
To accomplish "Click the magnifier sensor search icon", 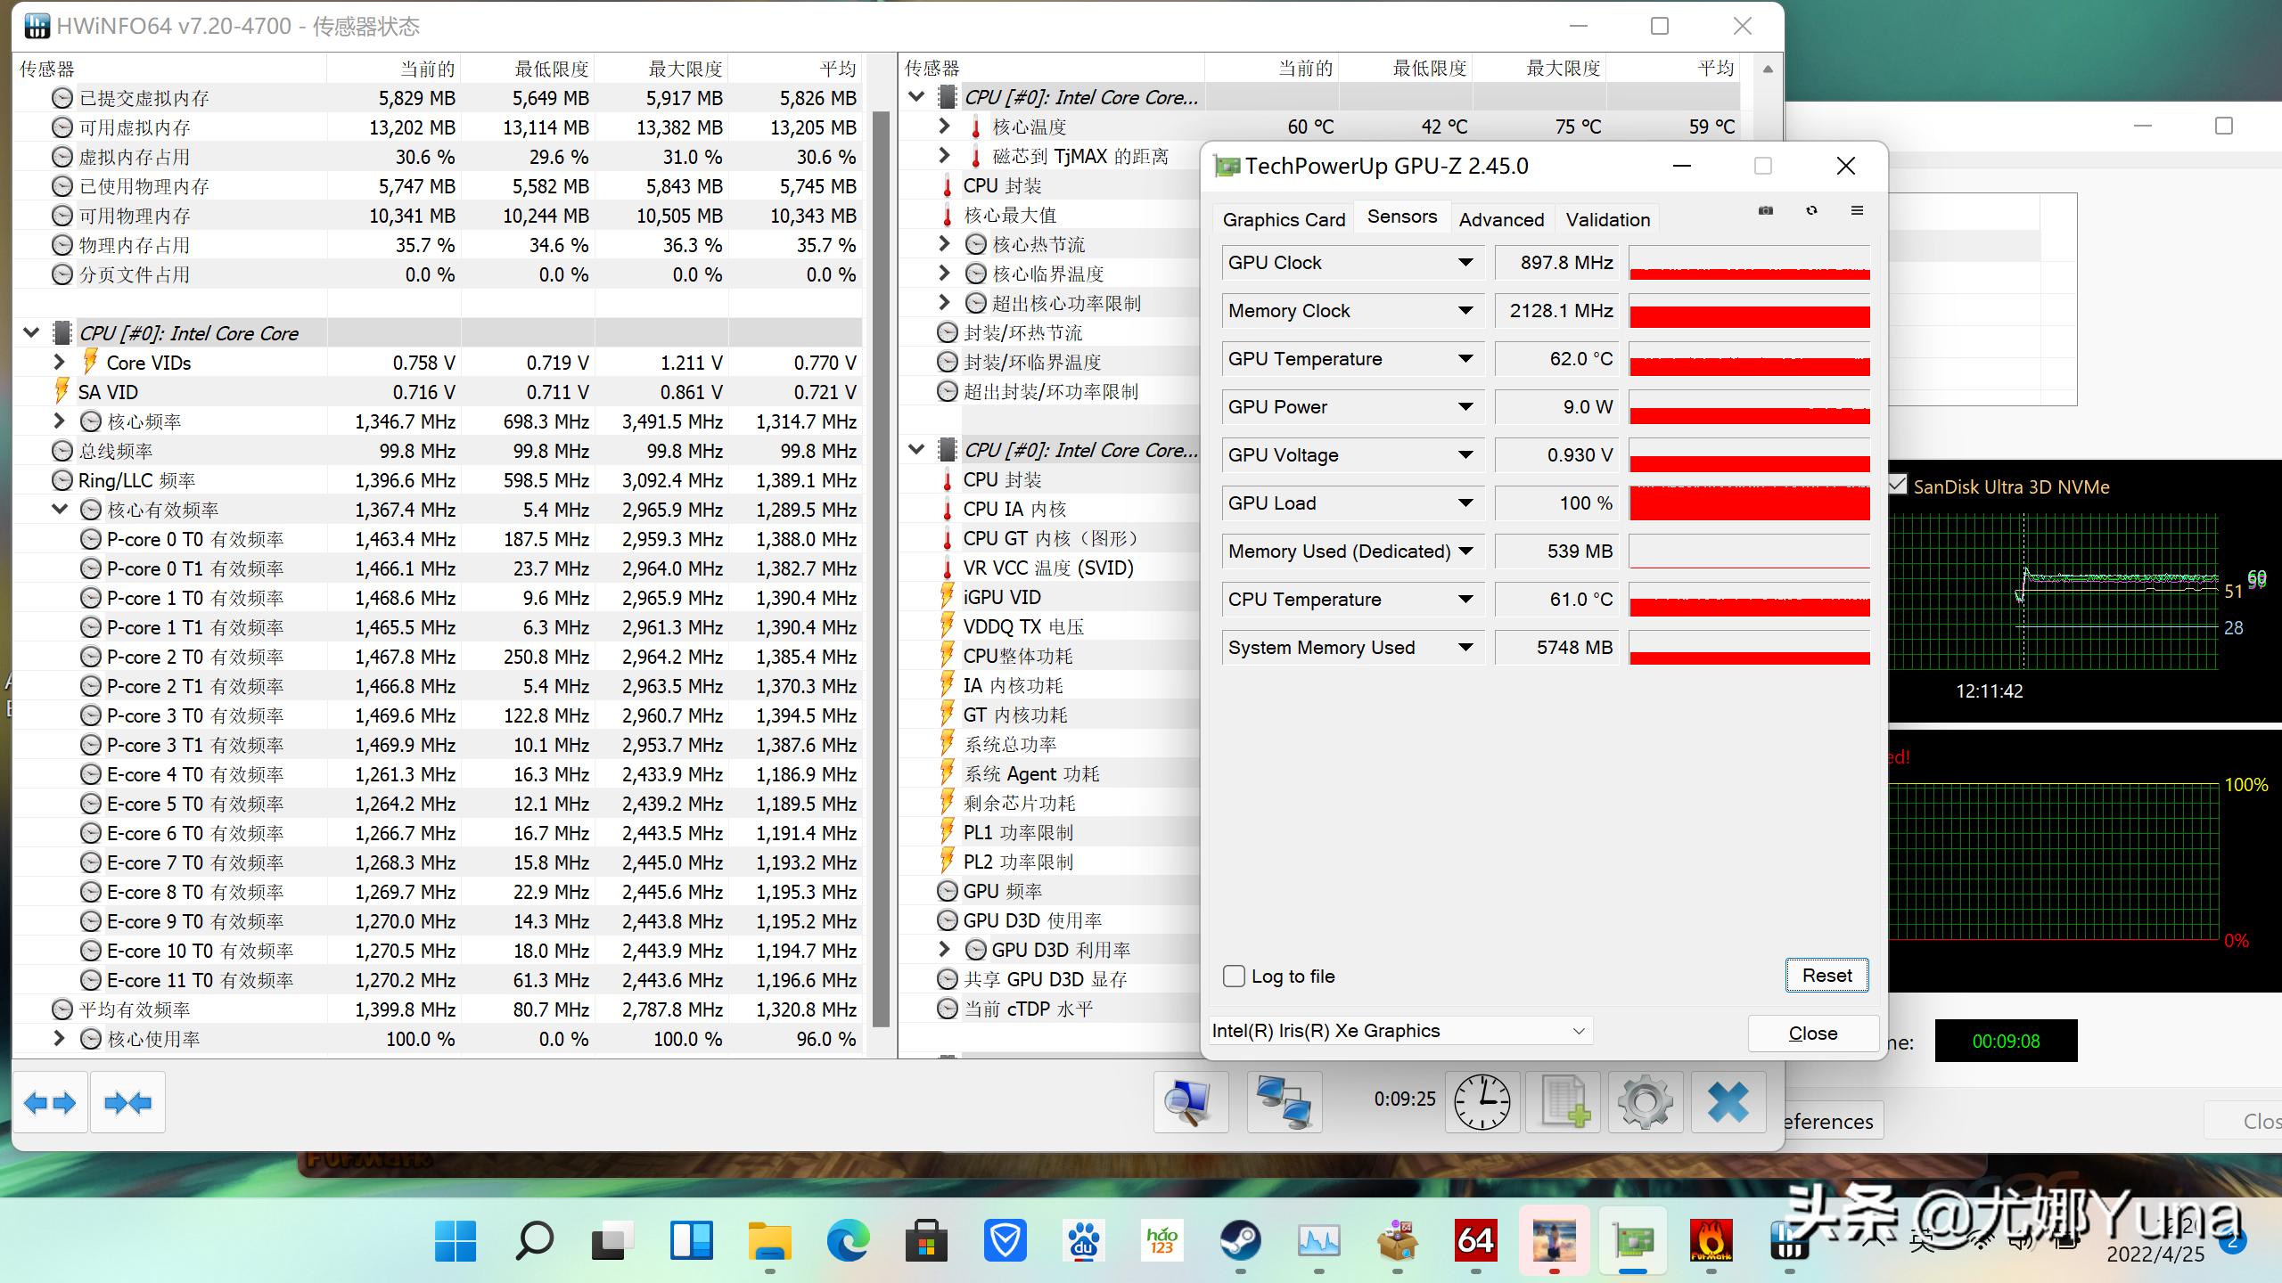I will [1190, 1103].
